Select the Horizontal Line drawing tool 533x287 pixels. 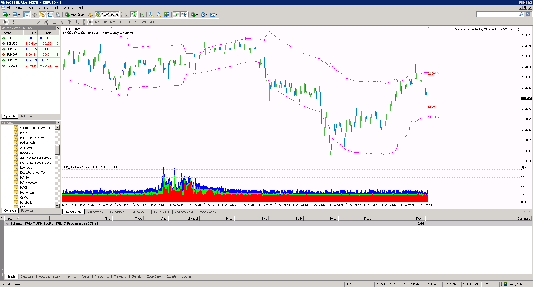31,22
